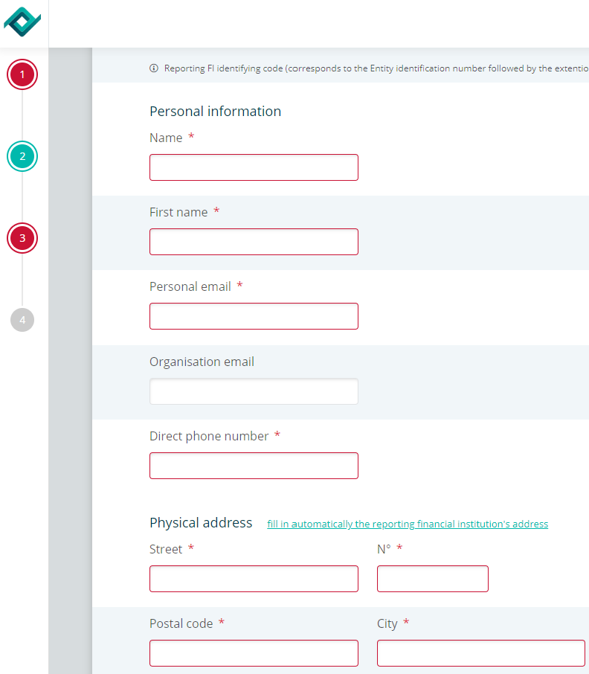Focus the Street input field
The width and height of the screenshot is (589, 674).
click(x=254, y=579)
